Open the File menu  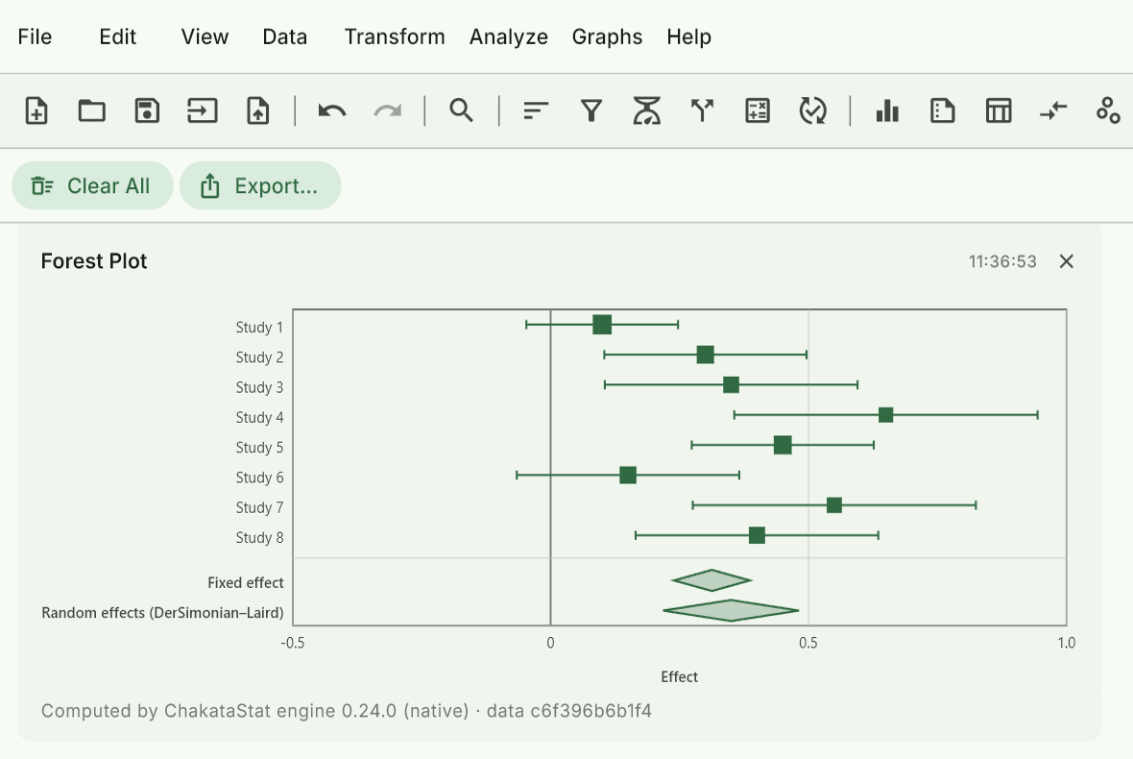[35, 37]
